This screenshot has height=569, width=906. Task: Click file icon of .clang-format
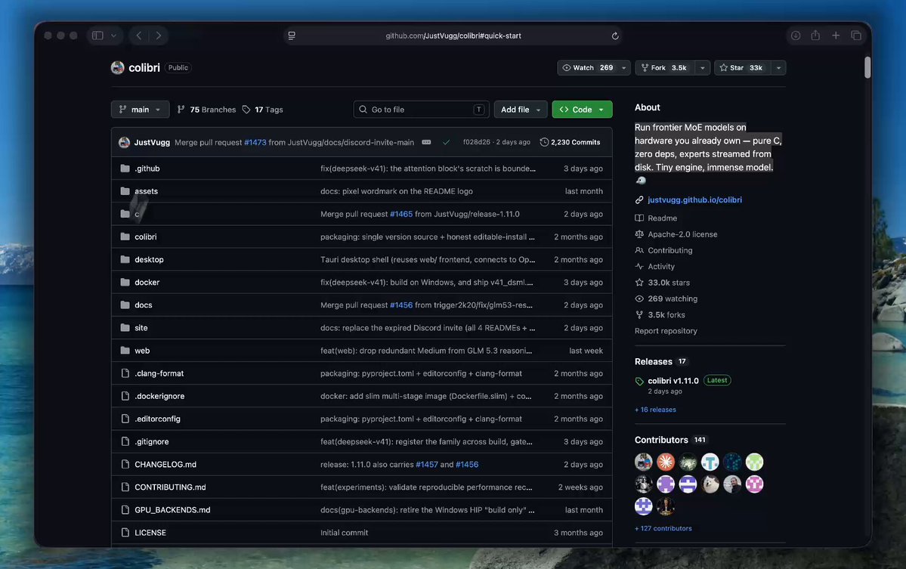(125, 373)
